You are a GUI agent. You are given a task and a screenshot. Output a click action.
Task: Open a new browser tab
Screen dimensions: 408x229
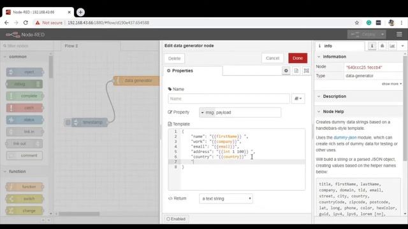coord(81,12)
